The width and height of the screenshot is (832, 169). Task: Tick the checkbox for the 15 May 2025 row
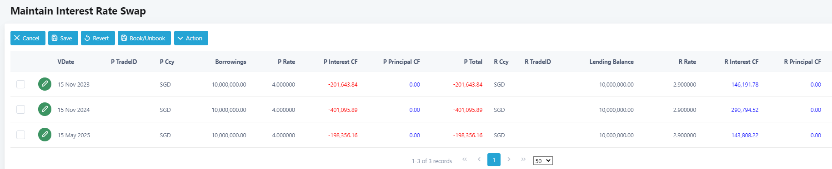tap(20, 135)
